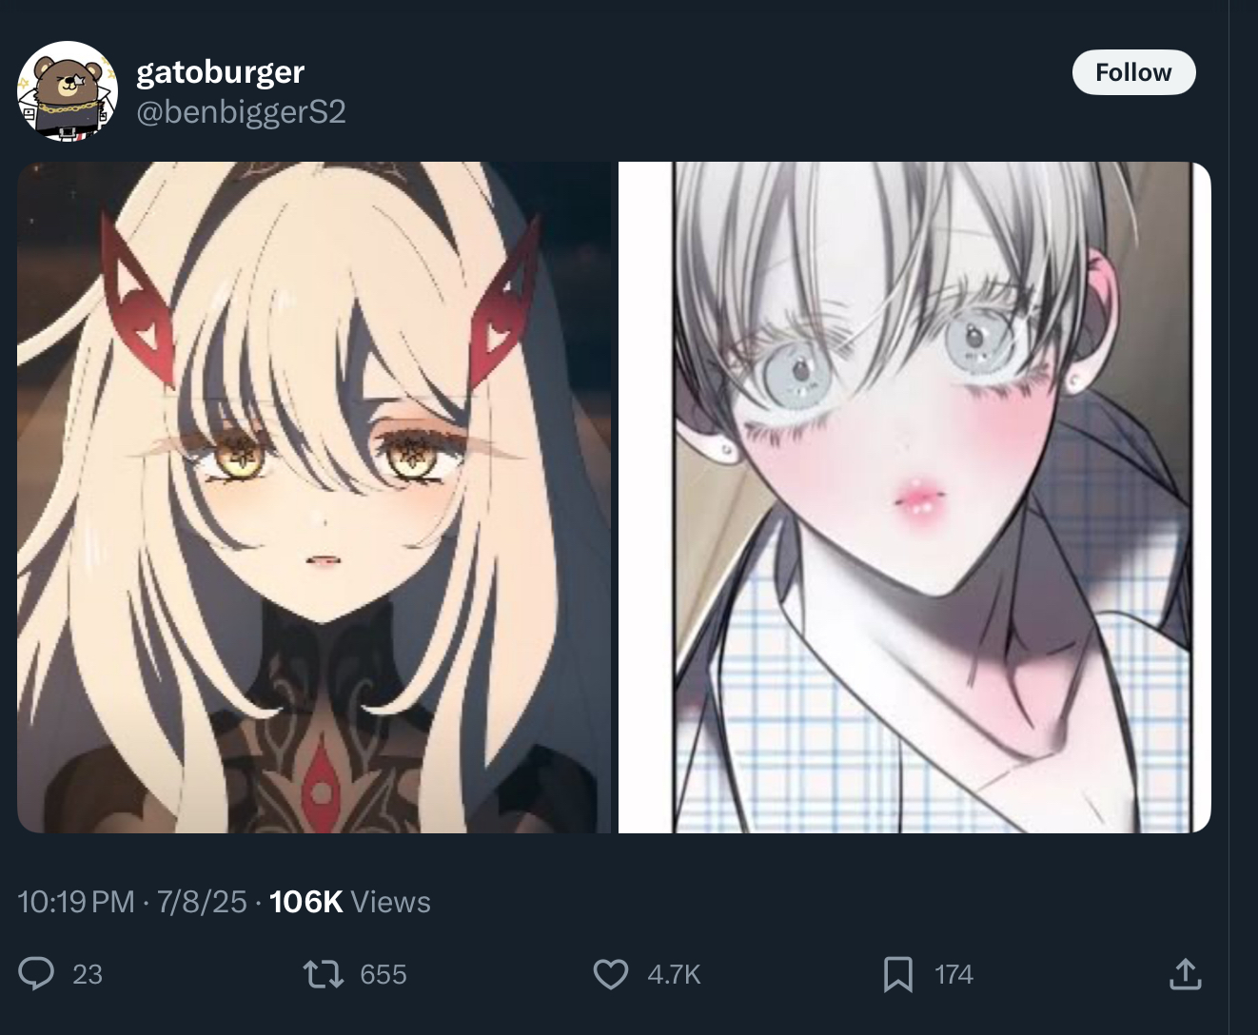The height and width of the screenshot is (1035, 1258).
Task: Click the repost arrows icon
Action: click(323, 974)
